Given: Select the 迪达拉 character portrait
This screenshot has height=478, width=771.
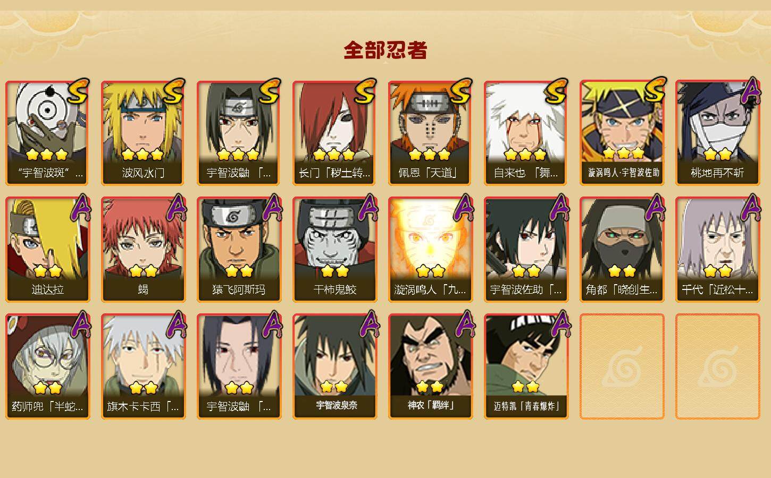Looking at the screenshot, I should pyautogui.click(x=48, y=250).
